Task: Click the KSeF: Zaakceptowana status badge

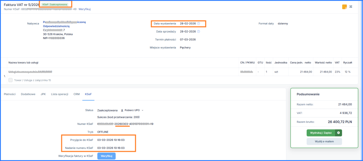Action: coord(55,4)
